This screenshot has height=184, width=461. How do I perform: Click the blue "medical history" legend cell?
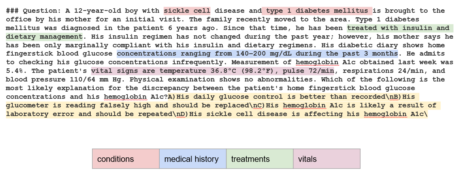click(193, 159)
